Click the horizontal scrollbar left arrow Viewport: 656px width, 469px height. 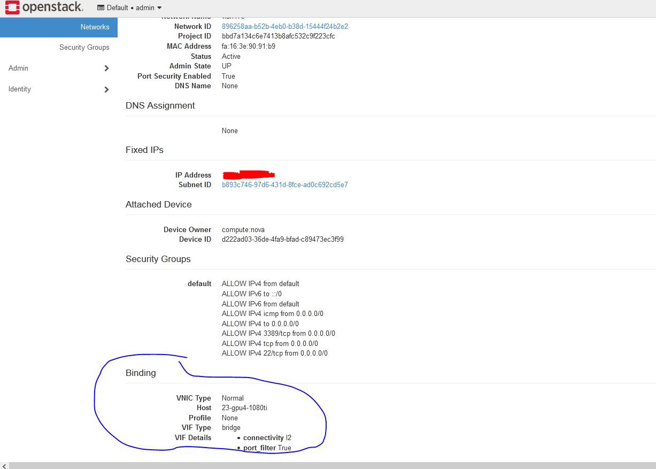pos(5,466)
